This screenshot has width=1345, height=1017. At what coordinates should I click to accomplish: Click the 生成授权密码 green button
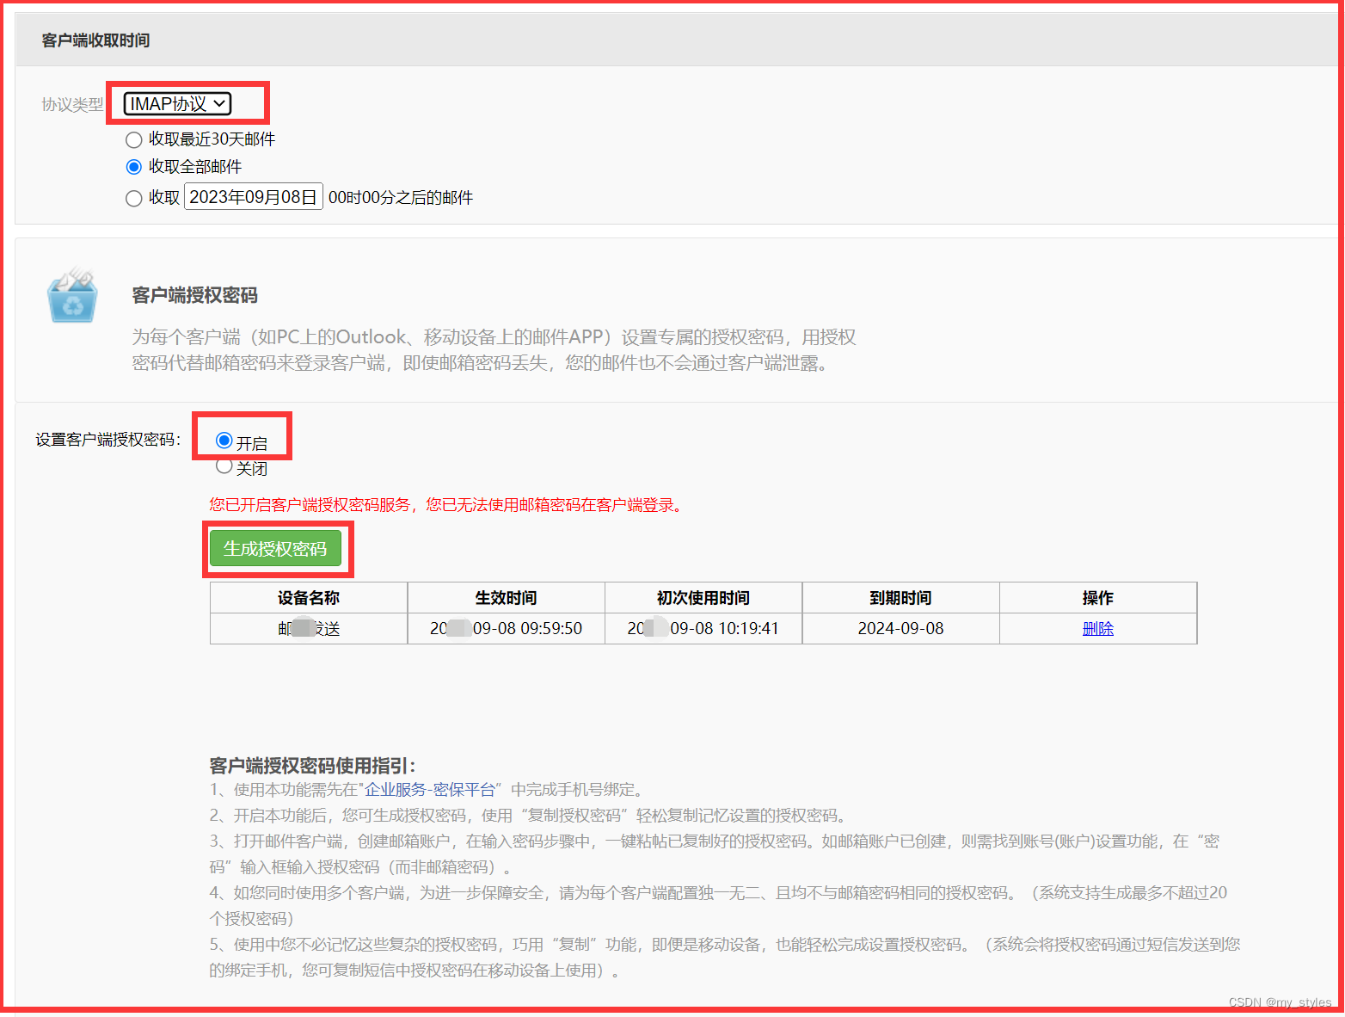click(277, 548)
